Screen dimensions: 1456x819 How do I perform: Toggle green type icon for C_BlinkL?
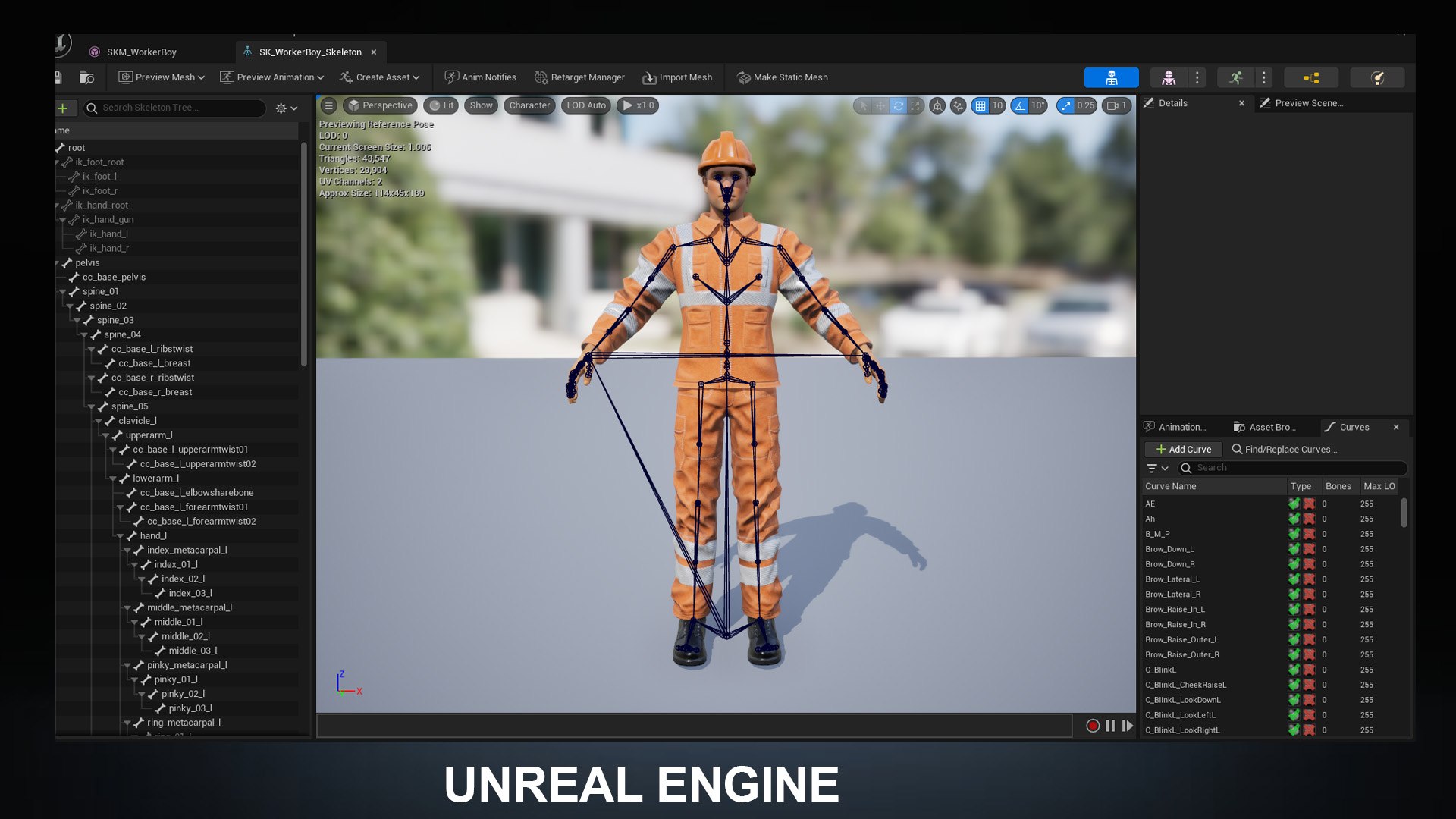[1294, 670]
